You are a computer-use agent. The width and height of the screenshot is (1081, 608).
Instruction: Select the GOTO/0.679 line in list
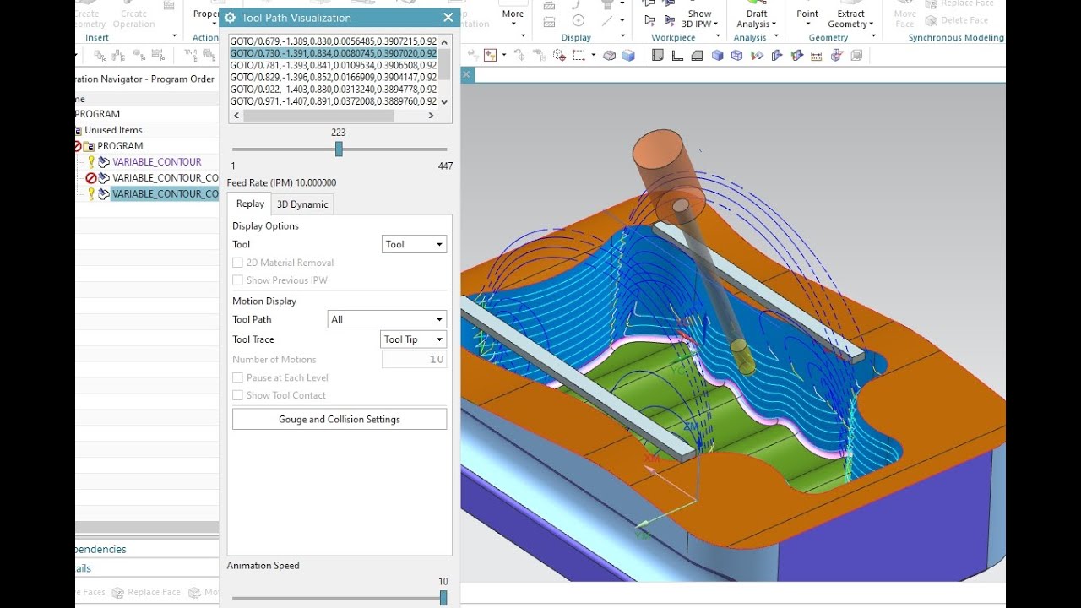(334, 41)
